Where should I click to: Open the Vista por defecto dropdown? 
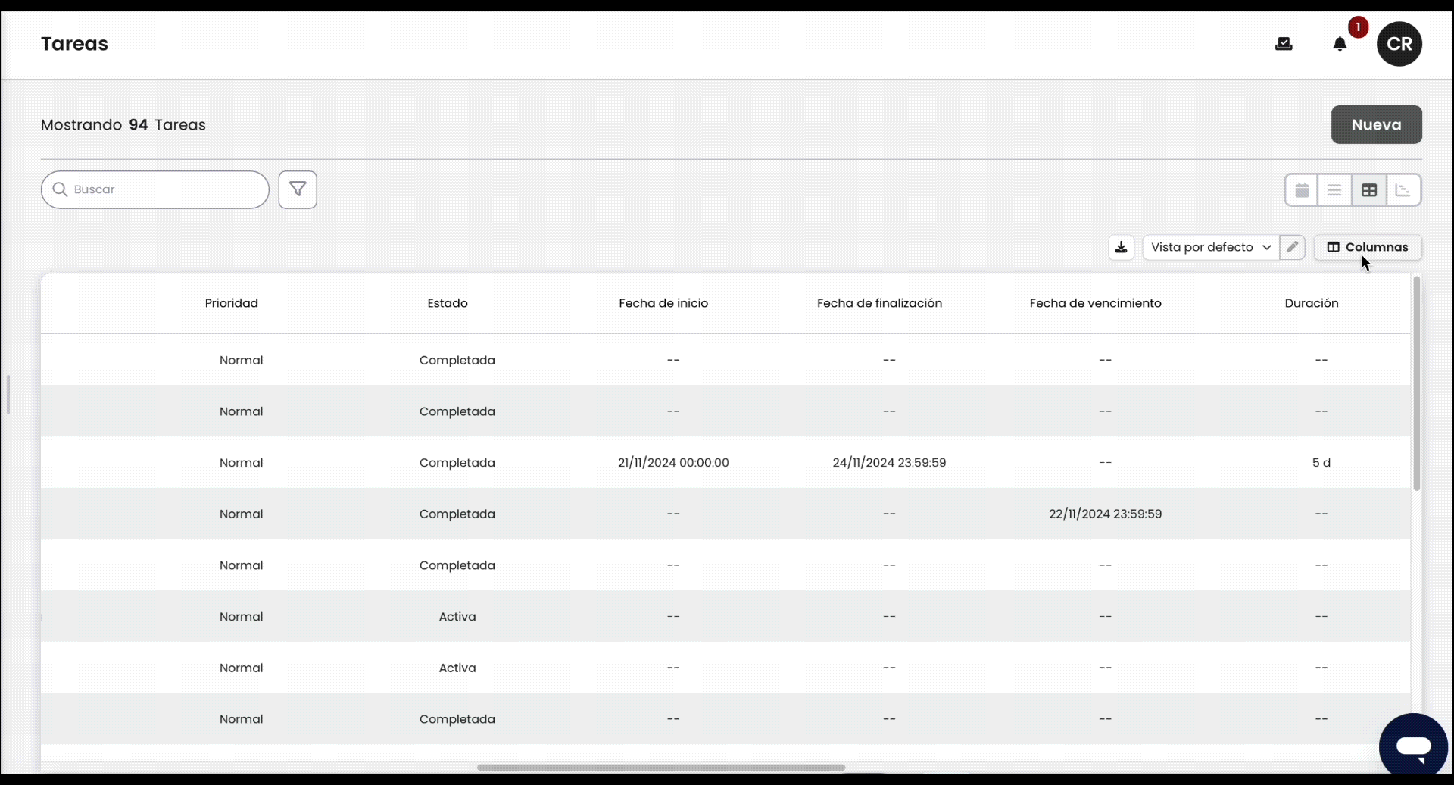[1211, 248]
